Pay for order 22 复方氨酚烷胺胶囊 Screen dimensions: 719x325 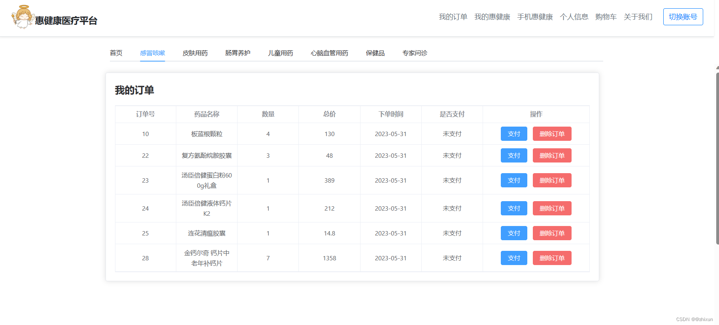click(x=514, y=155)
